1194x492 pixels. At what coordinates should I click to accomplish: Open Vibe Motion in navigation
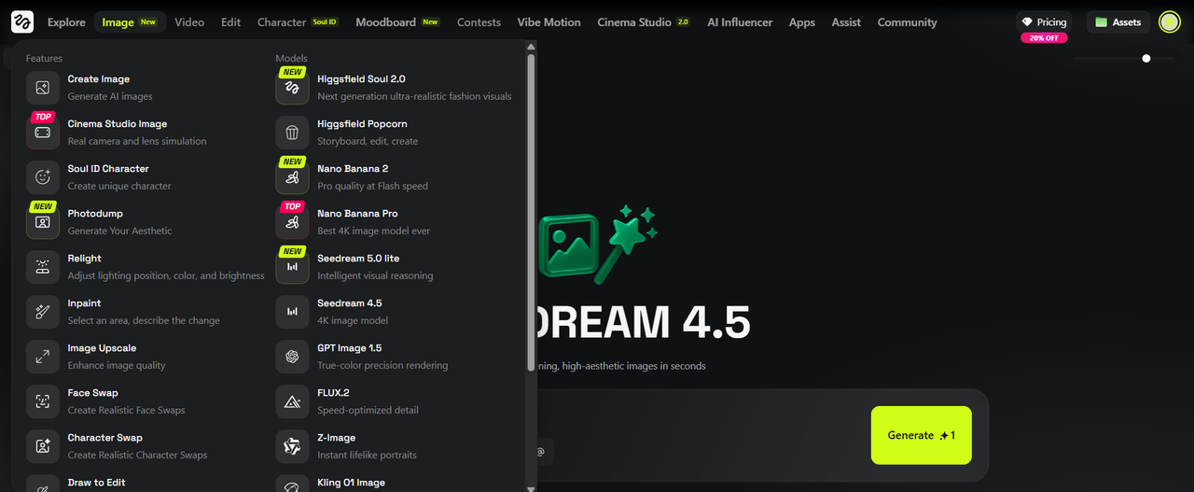click(549, 22)
